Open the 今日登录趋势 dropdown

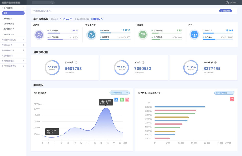tap(120, 93)
